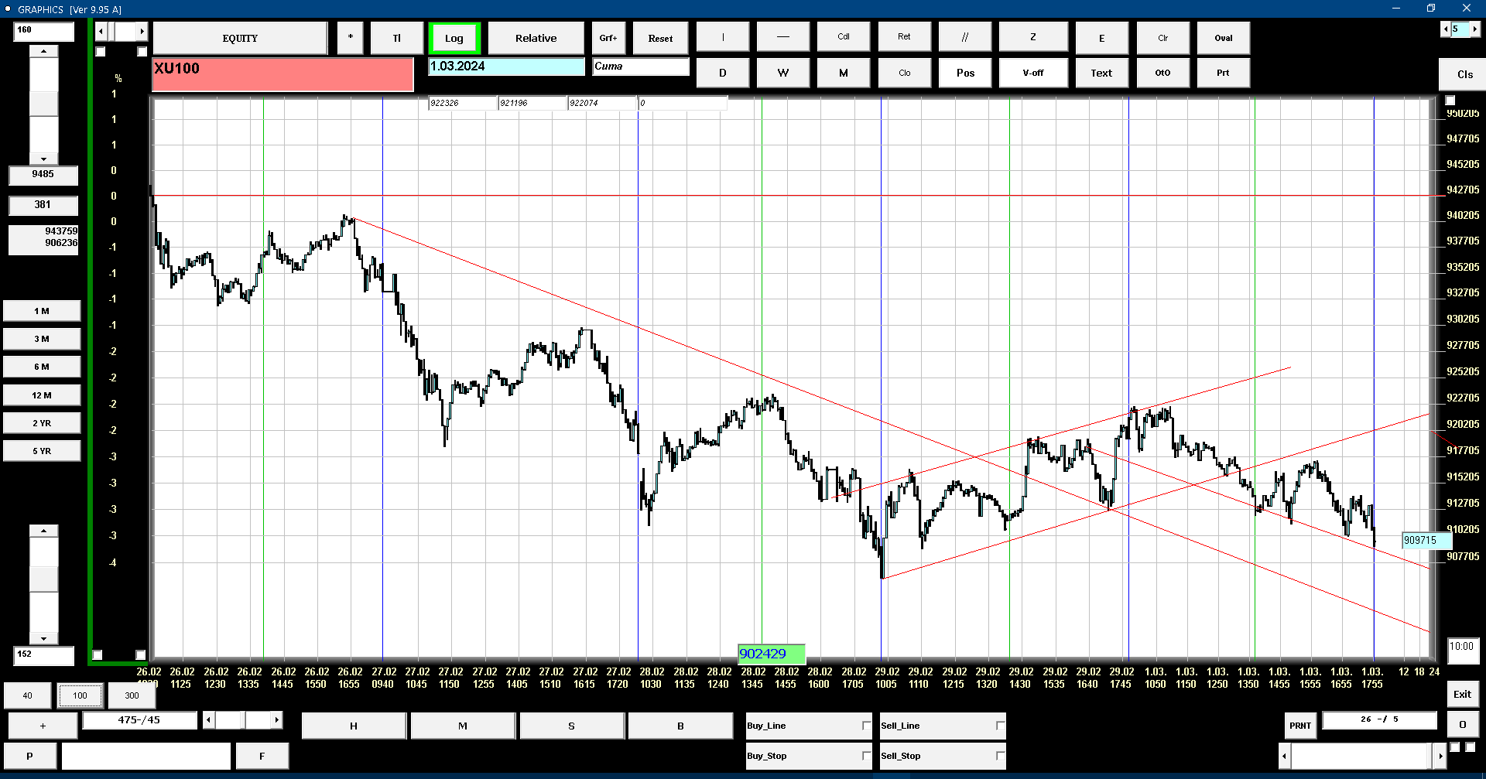
Task: Select the Oval drawing tool button
Action: (x=1223, y=38)
